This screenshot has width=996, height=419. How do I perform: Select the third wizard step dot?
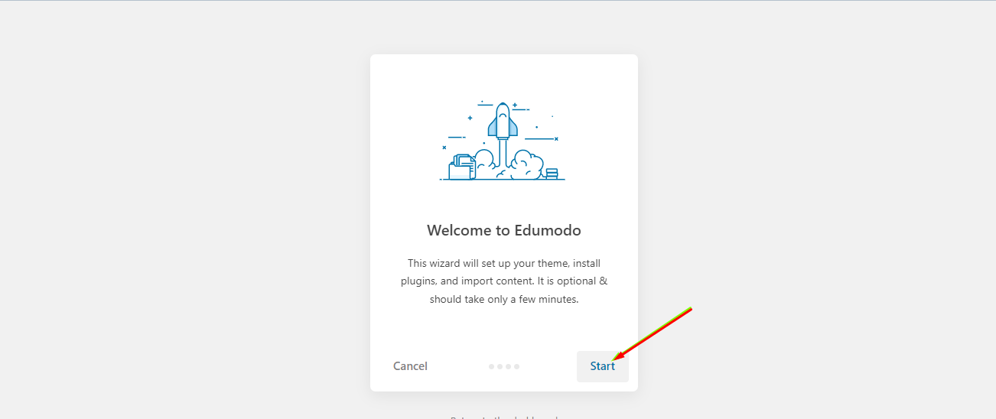pyautogui.click(x=509, y=367)
